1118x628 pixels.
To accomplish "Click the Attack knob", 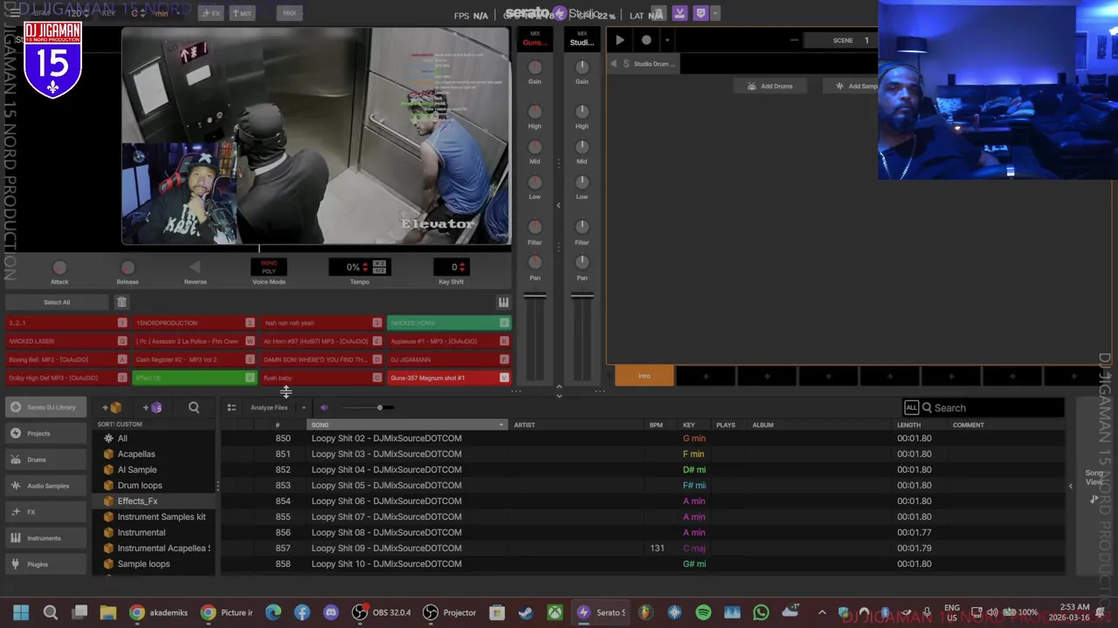I will click(x=59, y=268).
